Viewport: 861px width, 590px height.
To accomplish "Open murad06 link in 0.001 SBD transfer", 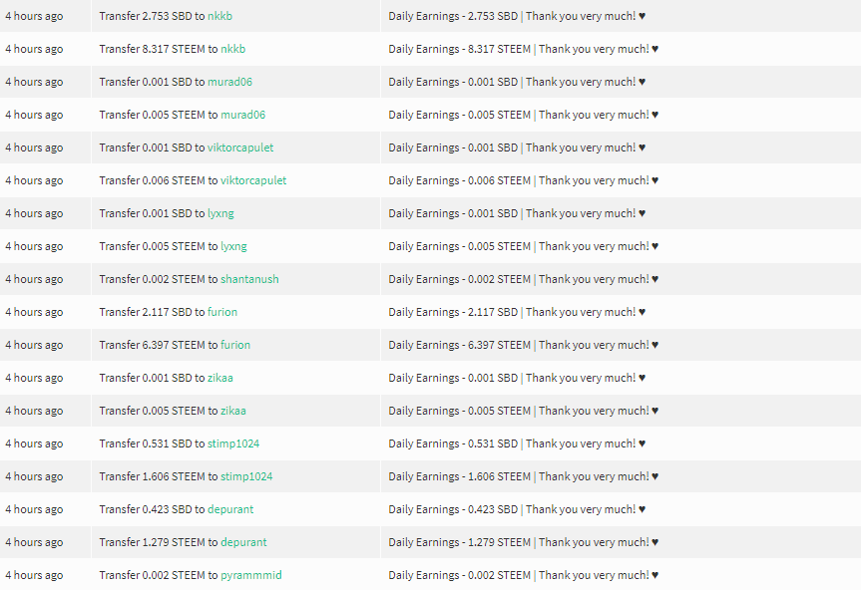I will tap(229, 82).
